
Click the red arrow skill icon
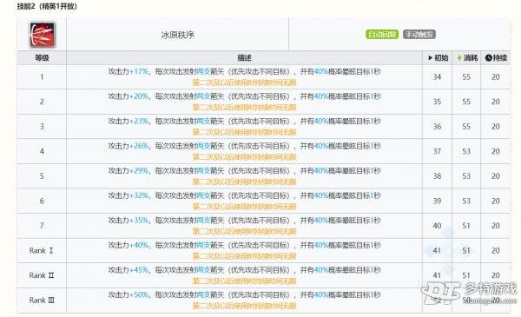pyautogui.click(x=43, y=35)
